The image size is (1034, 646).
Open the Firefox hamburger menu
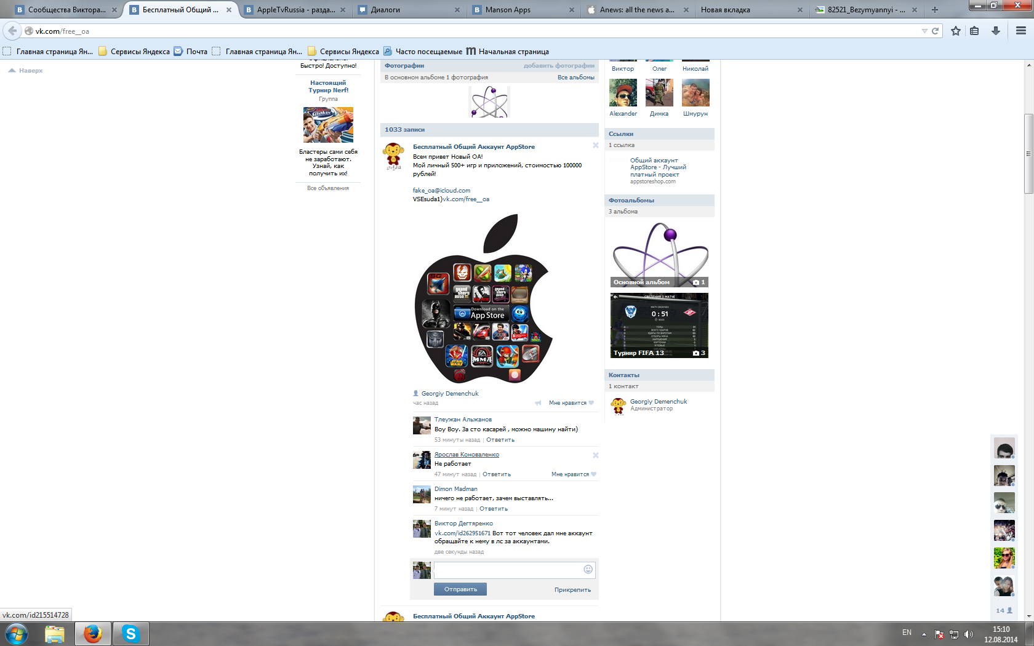point(1021,31)
